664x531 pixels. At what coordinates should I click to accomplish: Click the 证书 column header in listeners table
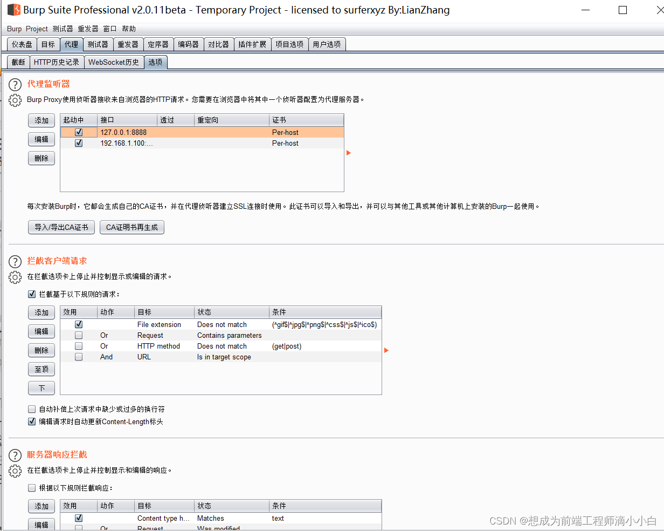306,120
